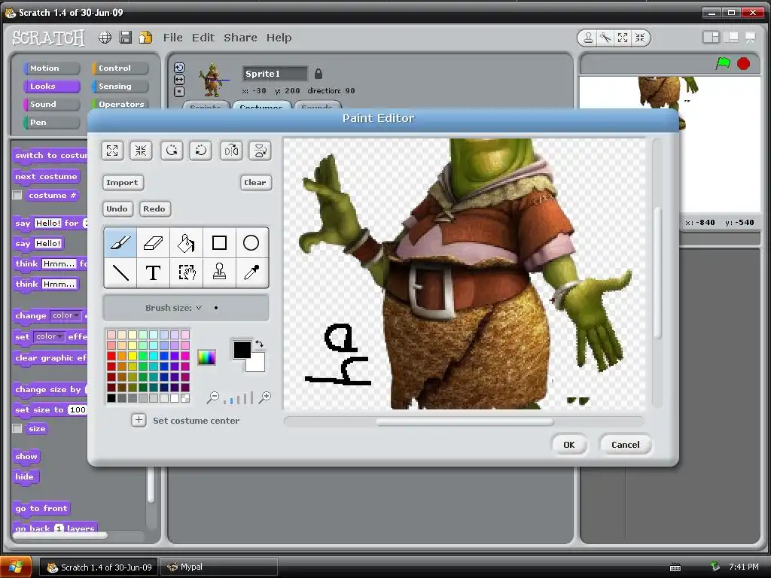Choose the Fill bucket tool
Screen dimensions: 771x578
pyautogui.click(x=186, y=243)
